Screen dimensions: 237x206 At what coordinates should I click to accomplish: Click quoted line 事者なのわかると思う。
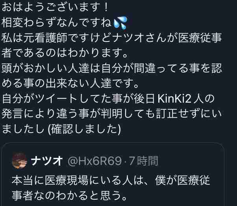tap(69, 195)
